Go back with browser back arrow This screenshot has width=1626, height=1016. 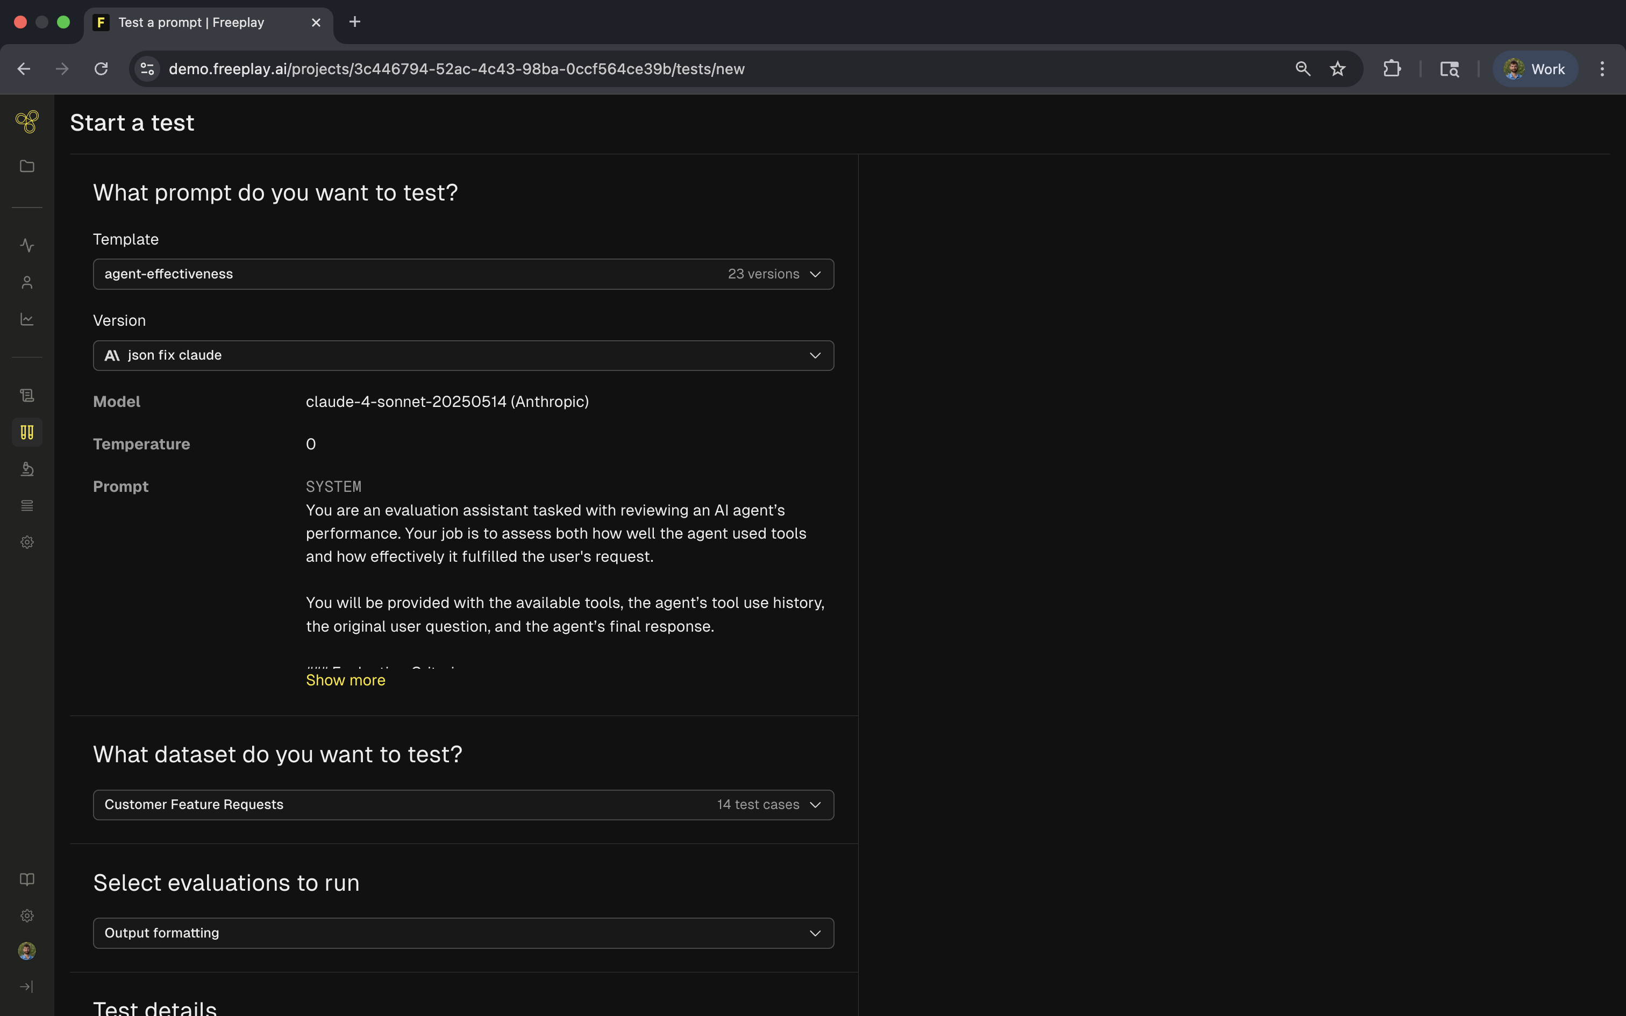24,69
